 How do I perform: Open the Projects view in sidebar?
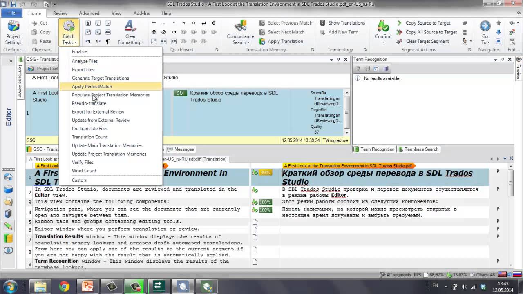[x=8, y=189]
